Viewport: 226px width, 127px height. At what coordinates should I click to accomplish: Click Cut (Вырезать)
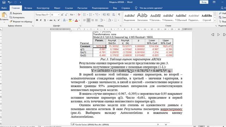point(16,13)
